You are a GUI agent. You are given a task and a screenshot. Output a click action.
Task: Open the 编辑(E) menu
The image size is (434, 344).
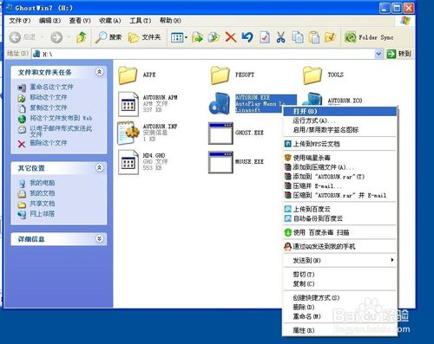49,21
